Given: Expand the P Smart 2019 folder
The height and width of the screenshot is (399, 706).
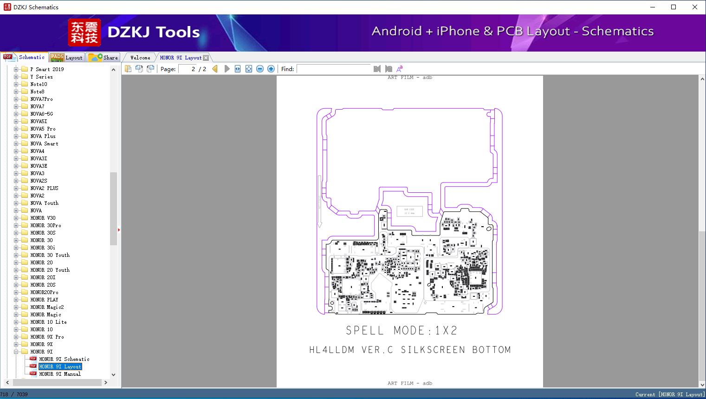Looking at the screenshot, I should 16,69.
